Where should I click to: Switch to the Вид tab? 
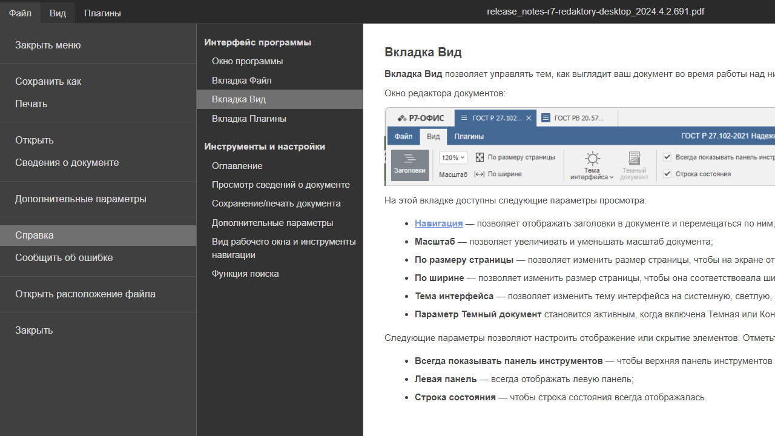click(x=58, y=13)
